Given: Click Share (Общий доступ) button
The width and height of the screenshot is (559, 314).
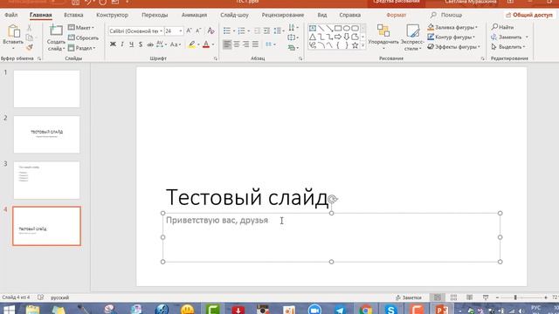Looking at the screenshot, I should click(530, 15).
